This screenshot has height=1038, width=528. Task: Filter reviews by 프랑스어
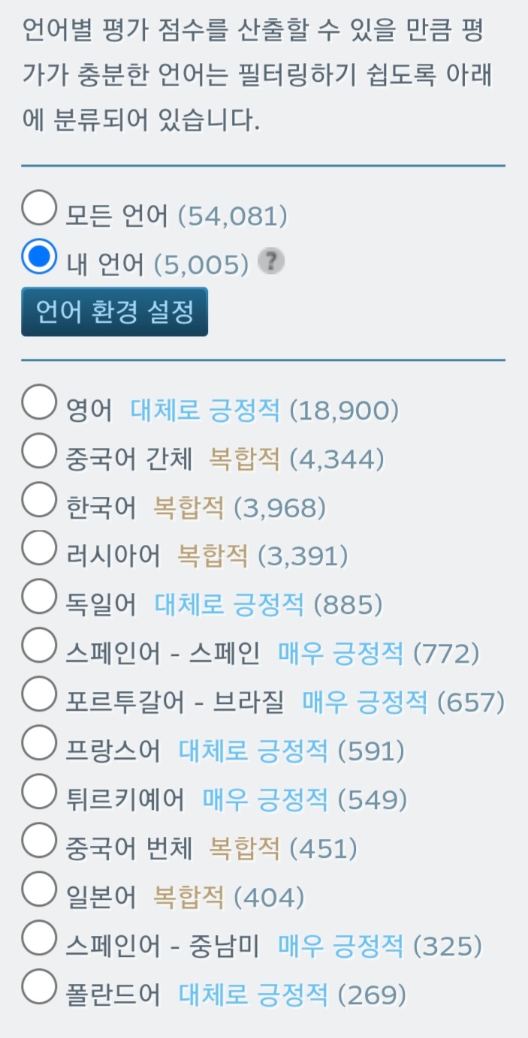[x=40, y=743]
